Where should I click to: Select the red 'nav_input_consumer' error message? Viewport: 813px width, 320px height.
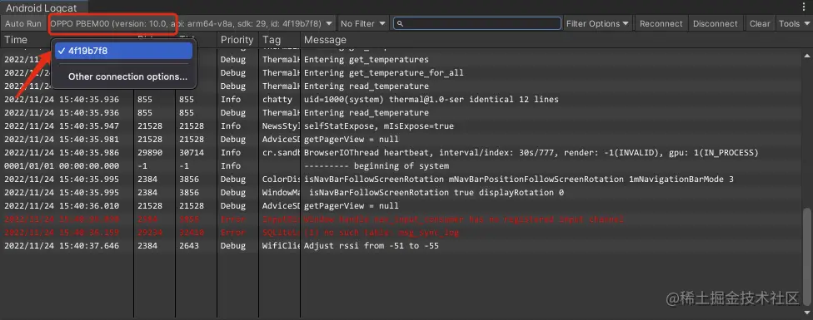coord(463,219)
